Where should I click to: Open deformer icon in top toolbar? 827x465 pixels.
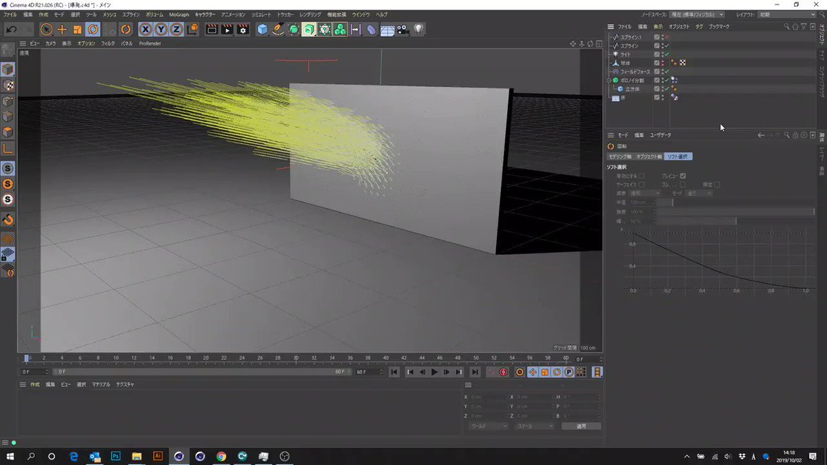tap(371, 30)
